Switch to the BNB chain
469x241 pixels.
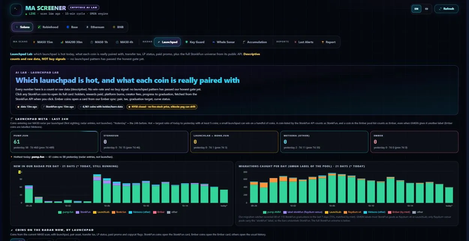pyautogui.click(x=118, y=27)
